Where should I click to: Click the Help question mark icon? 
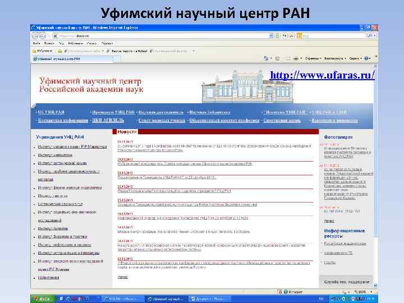(x=367, y=58)
